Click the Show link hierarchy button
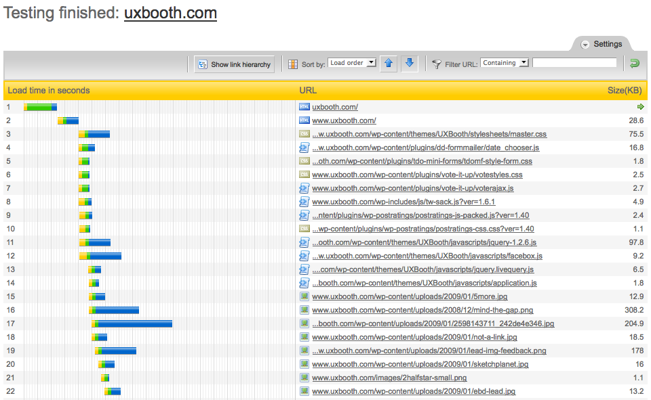651x400 pixels. pyautogui.click(x=234, y=64)
